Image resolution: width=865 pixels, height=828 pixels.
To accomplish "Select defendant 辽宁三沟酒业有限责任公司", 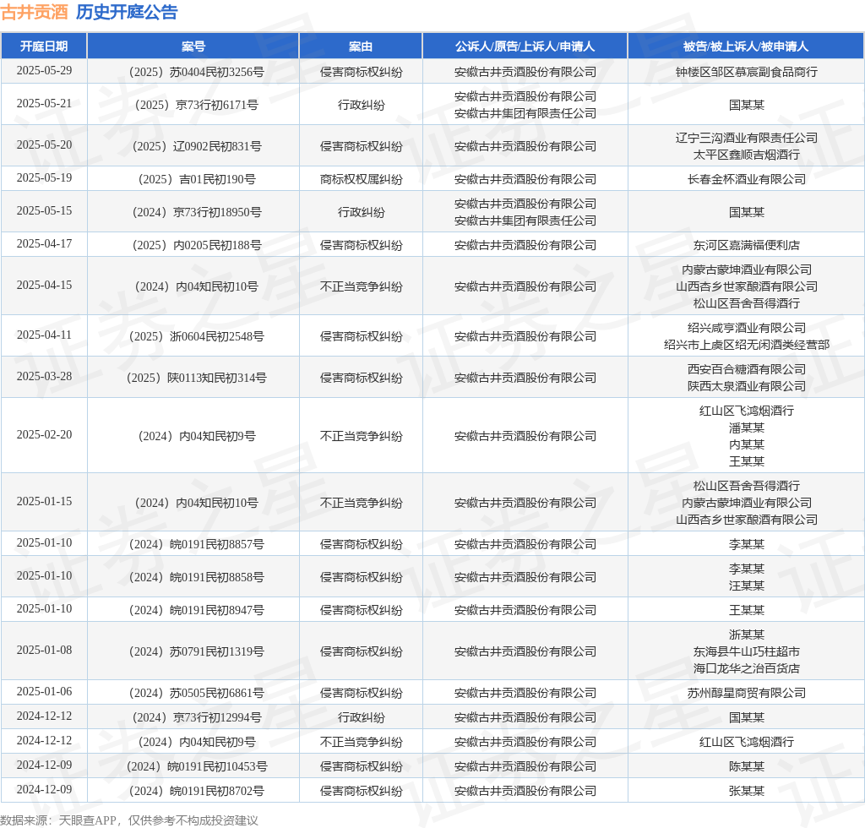I will [747, 138].
